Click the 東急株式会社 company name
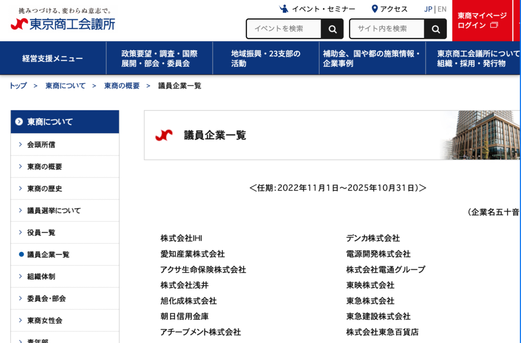Viewport: 521px width, 343px height. [x=370, y=300]
